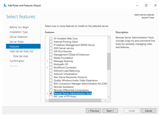Open the Role Services step
The width and height of the screenshot is (159, 115).
[21, 56]
